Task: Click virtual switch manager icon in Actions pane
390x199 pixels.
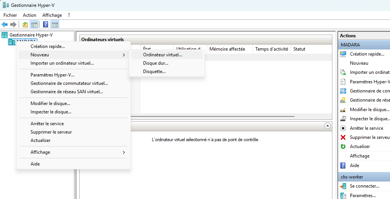Action: [343, 91]
